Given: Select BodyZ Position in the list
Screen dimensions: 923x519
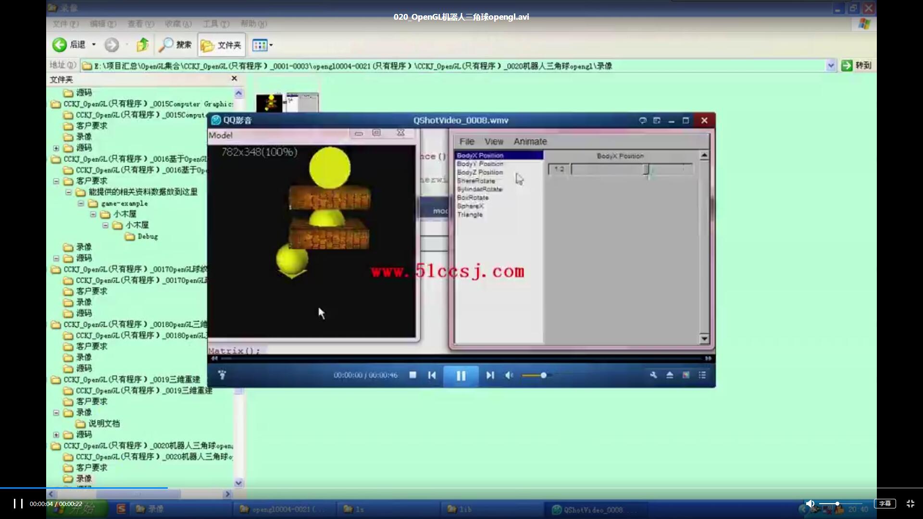Looking at the screenshot, I should 480,172.
